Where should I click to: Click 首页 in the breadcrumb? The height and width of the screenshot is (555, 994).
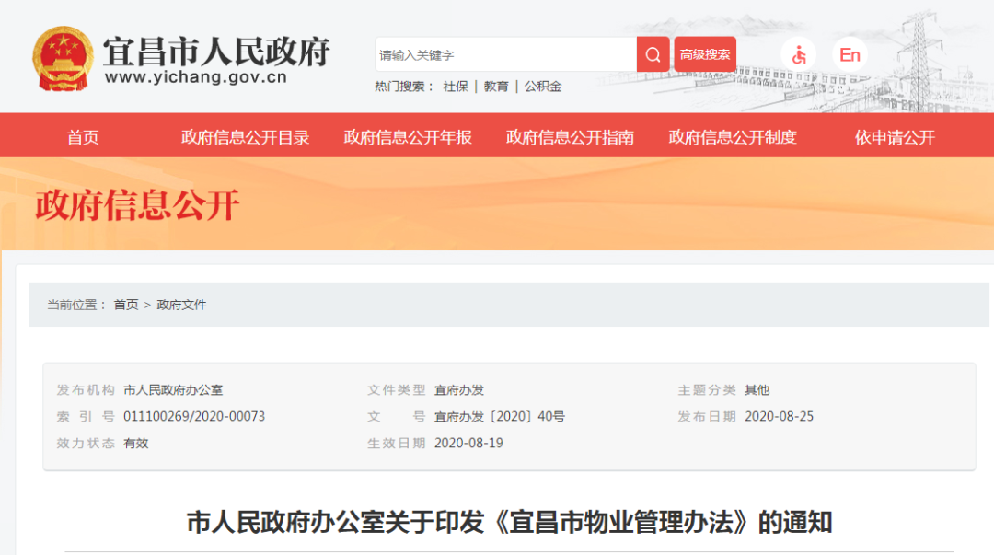click(126, 305)
